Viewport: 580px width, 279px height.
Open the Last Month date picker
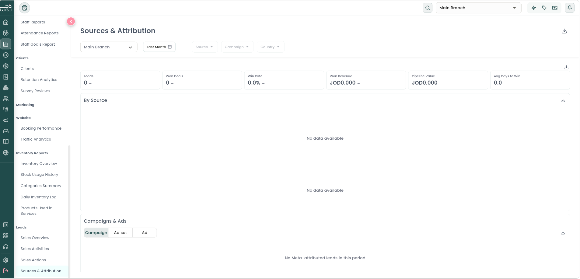tap(159, 47)
